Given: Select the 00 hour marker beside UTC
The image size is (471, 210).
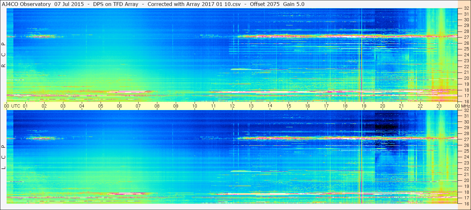Looking at the screenshot, I should 7,106.
